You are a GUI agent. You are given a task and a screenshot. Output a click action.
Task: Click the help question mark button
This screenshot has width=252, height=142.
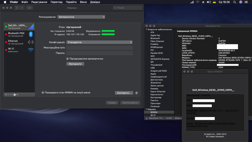(x=136, y=93)
